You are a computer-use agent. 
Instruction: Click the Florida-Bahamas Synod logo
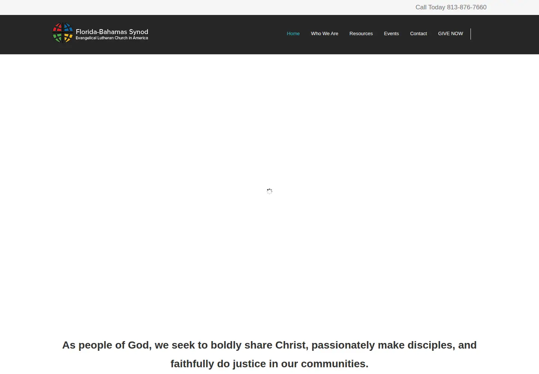(x=100, y=33)
